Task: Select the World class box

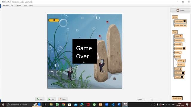Action: (175, 17)
